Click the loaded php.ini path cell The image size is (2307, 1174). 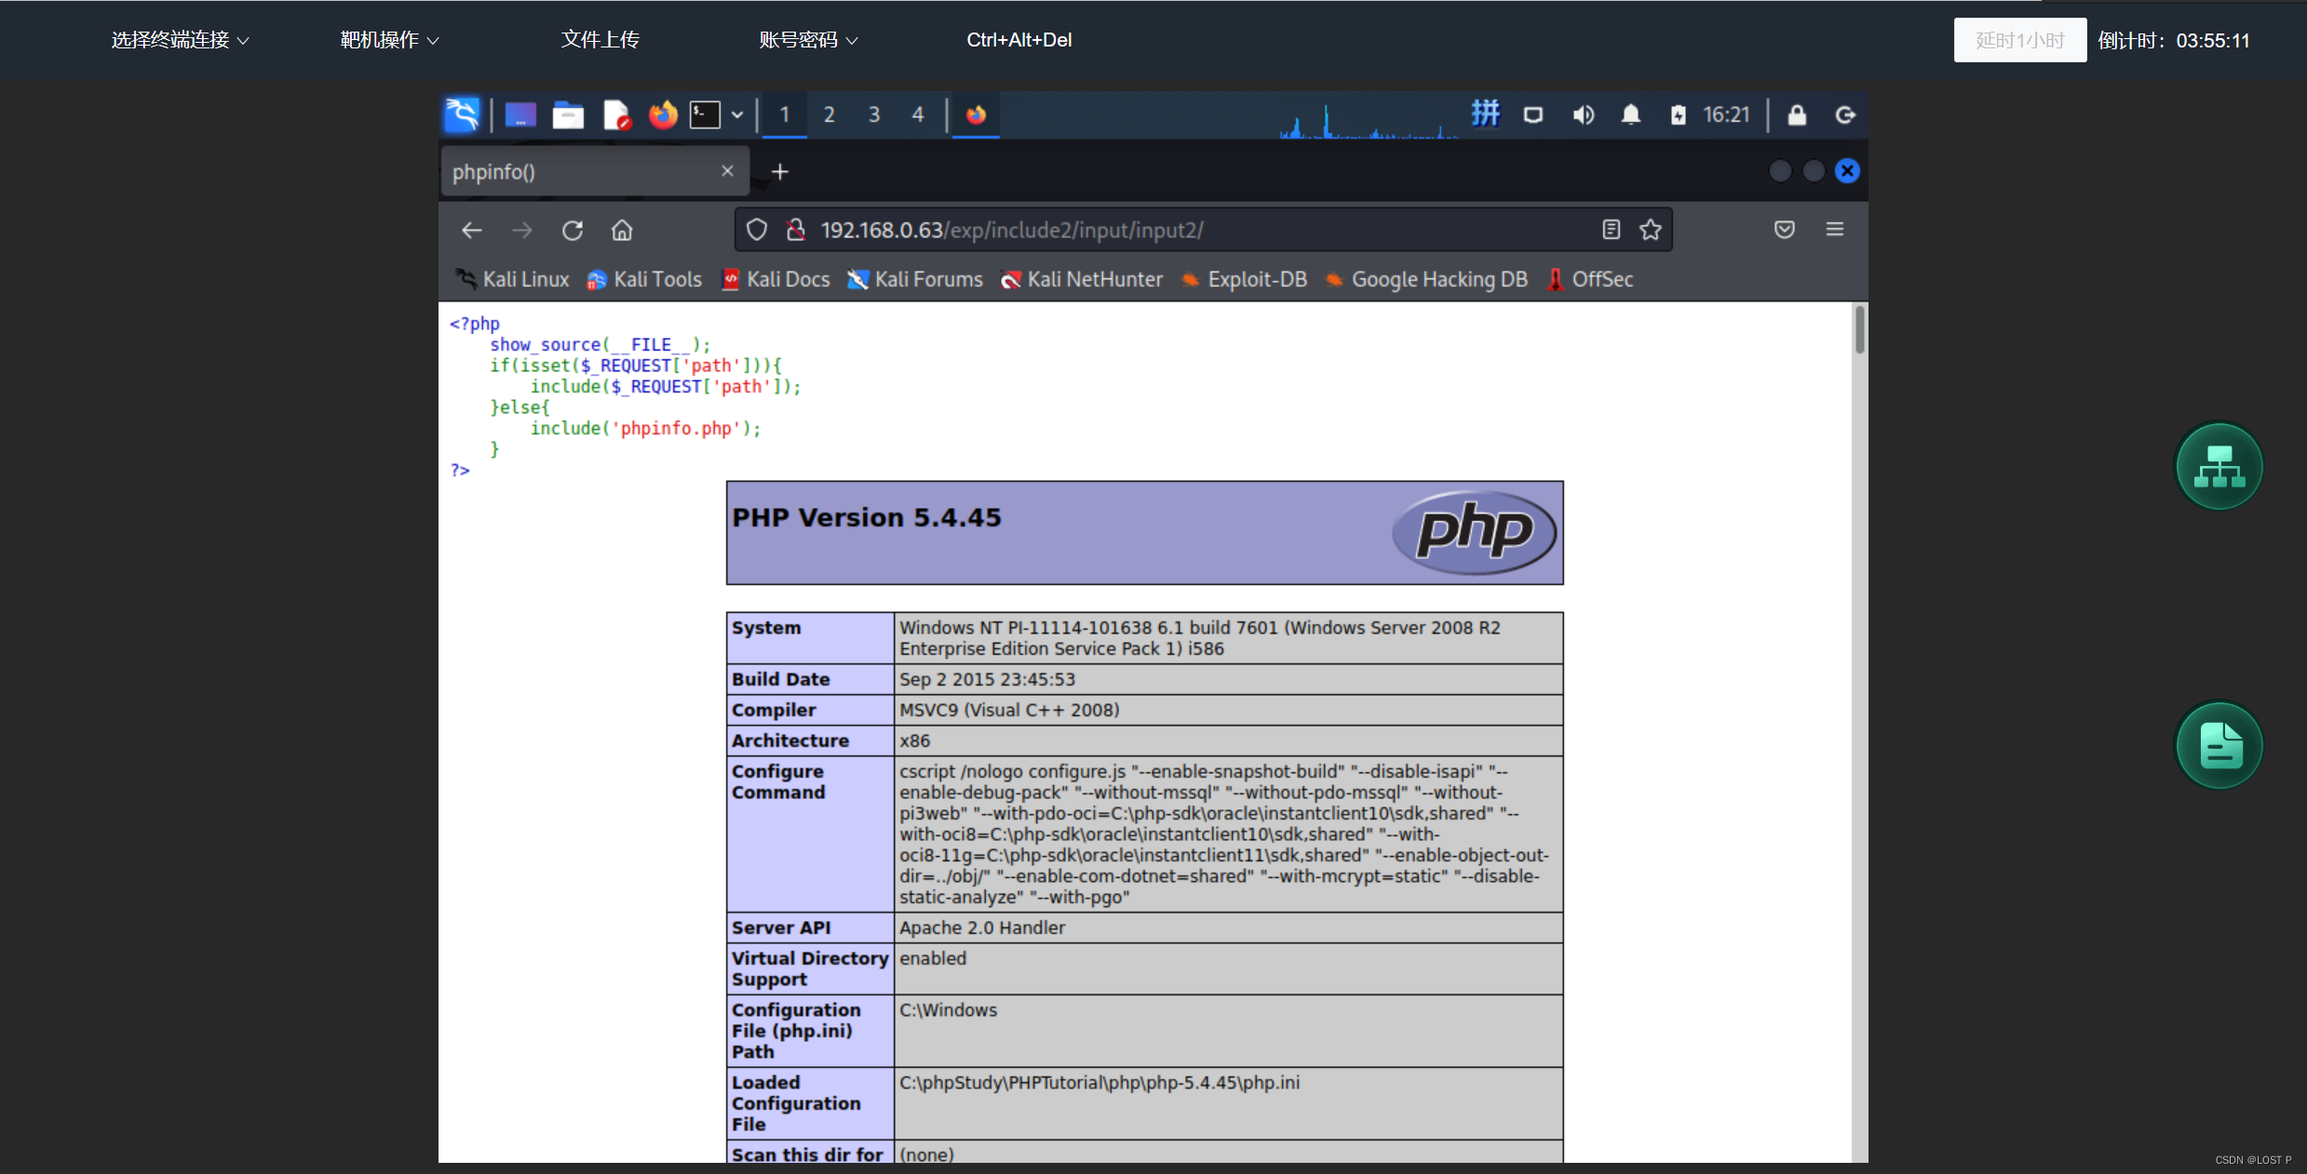tap(1228, 1103)
